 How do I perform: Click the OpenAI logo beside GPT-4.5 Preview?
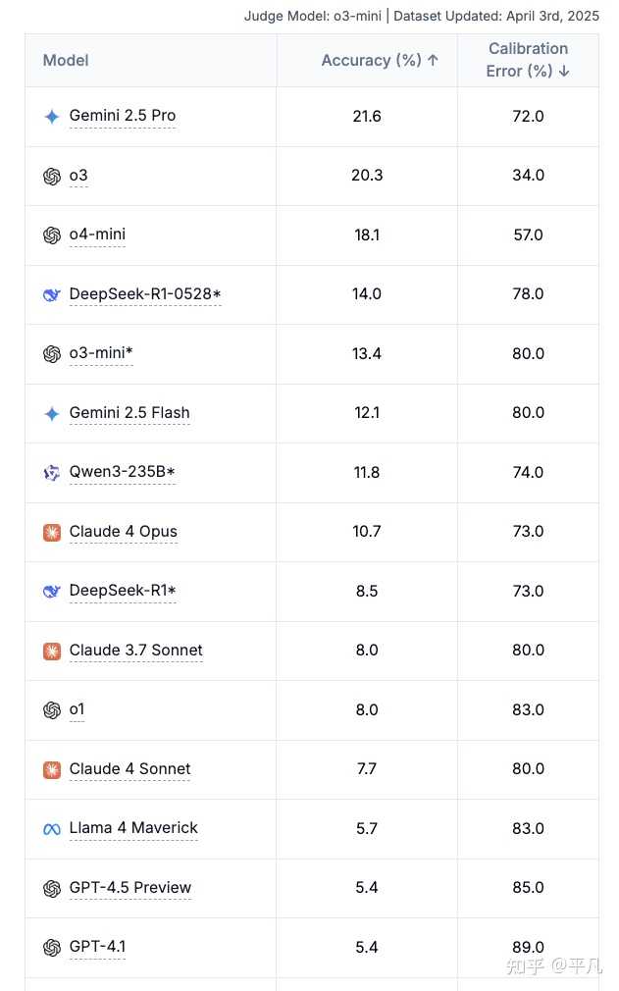tap(52, 889)
